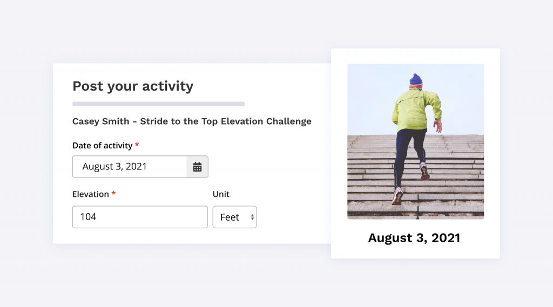Click the "Post your activity" heading

133,86
